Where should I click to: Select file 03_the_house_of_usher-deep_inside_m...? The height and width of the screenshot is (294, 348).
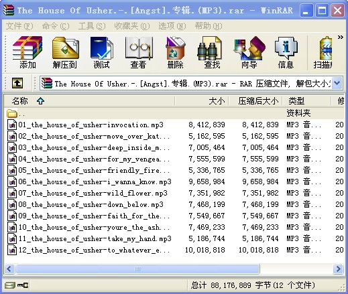coord(174,147)
